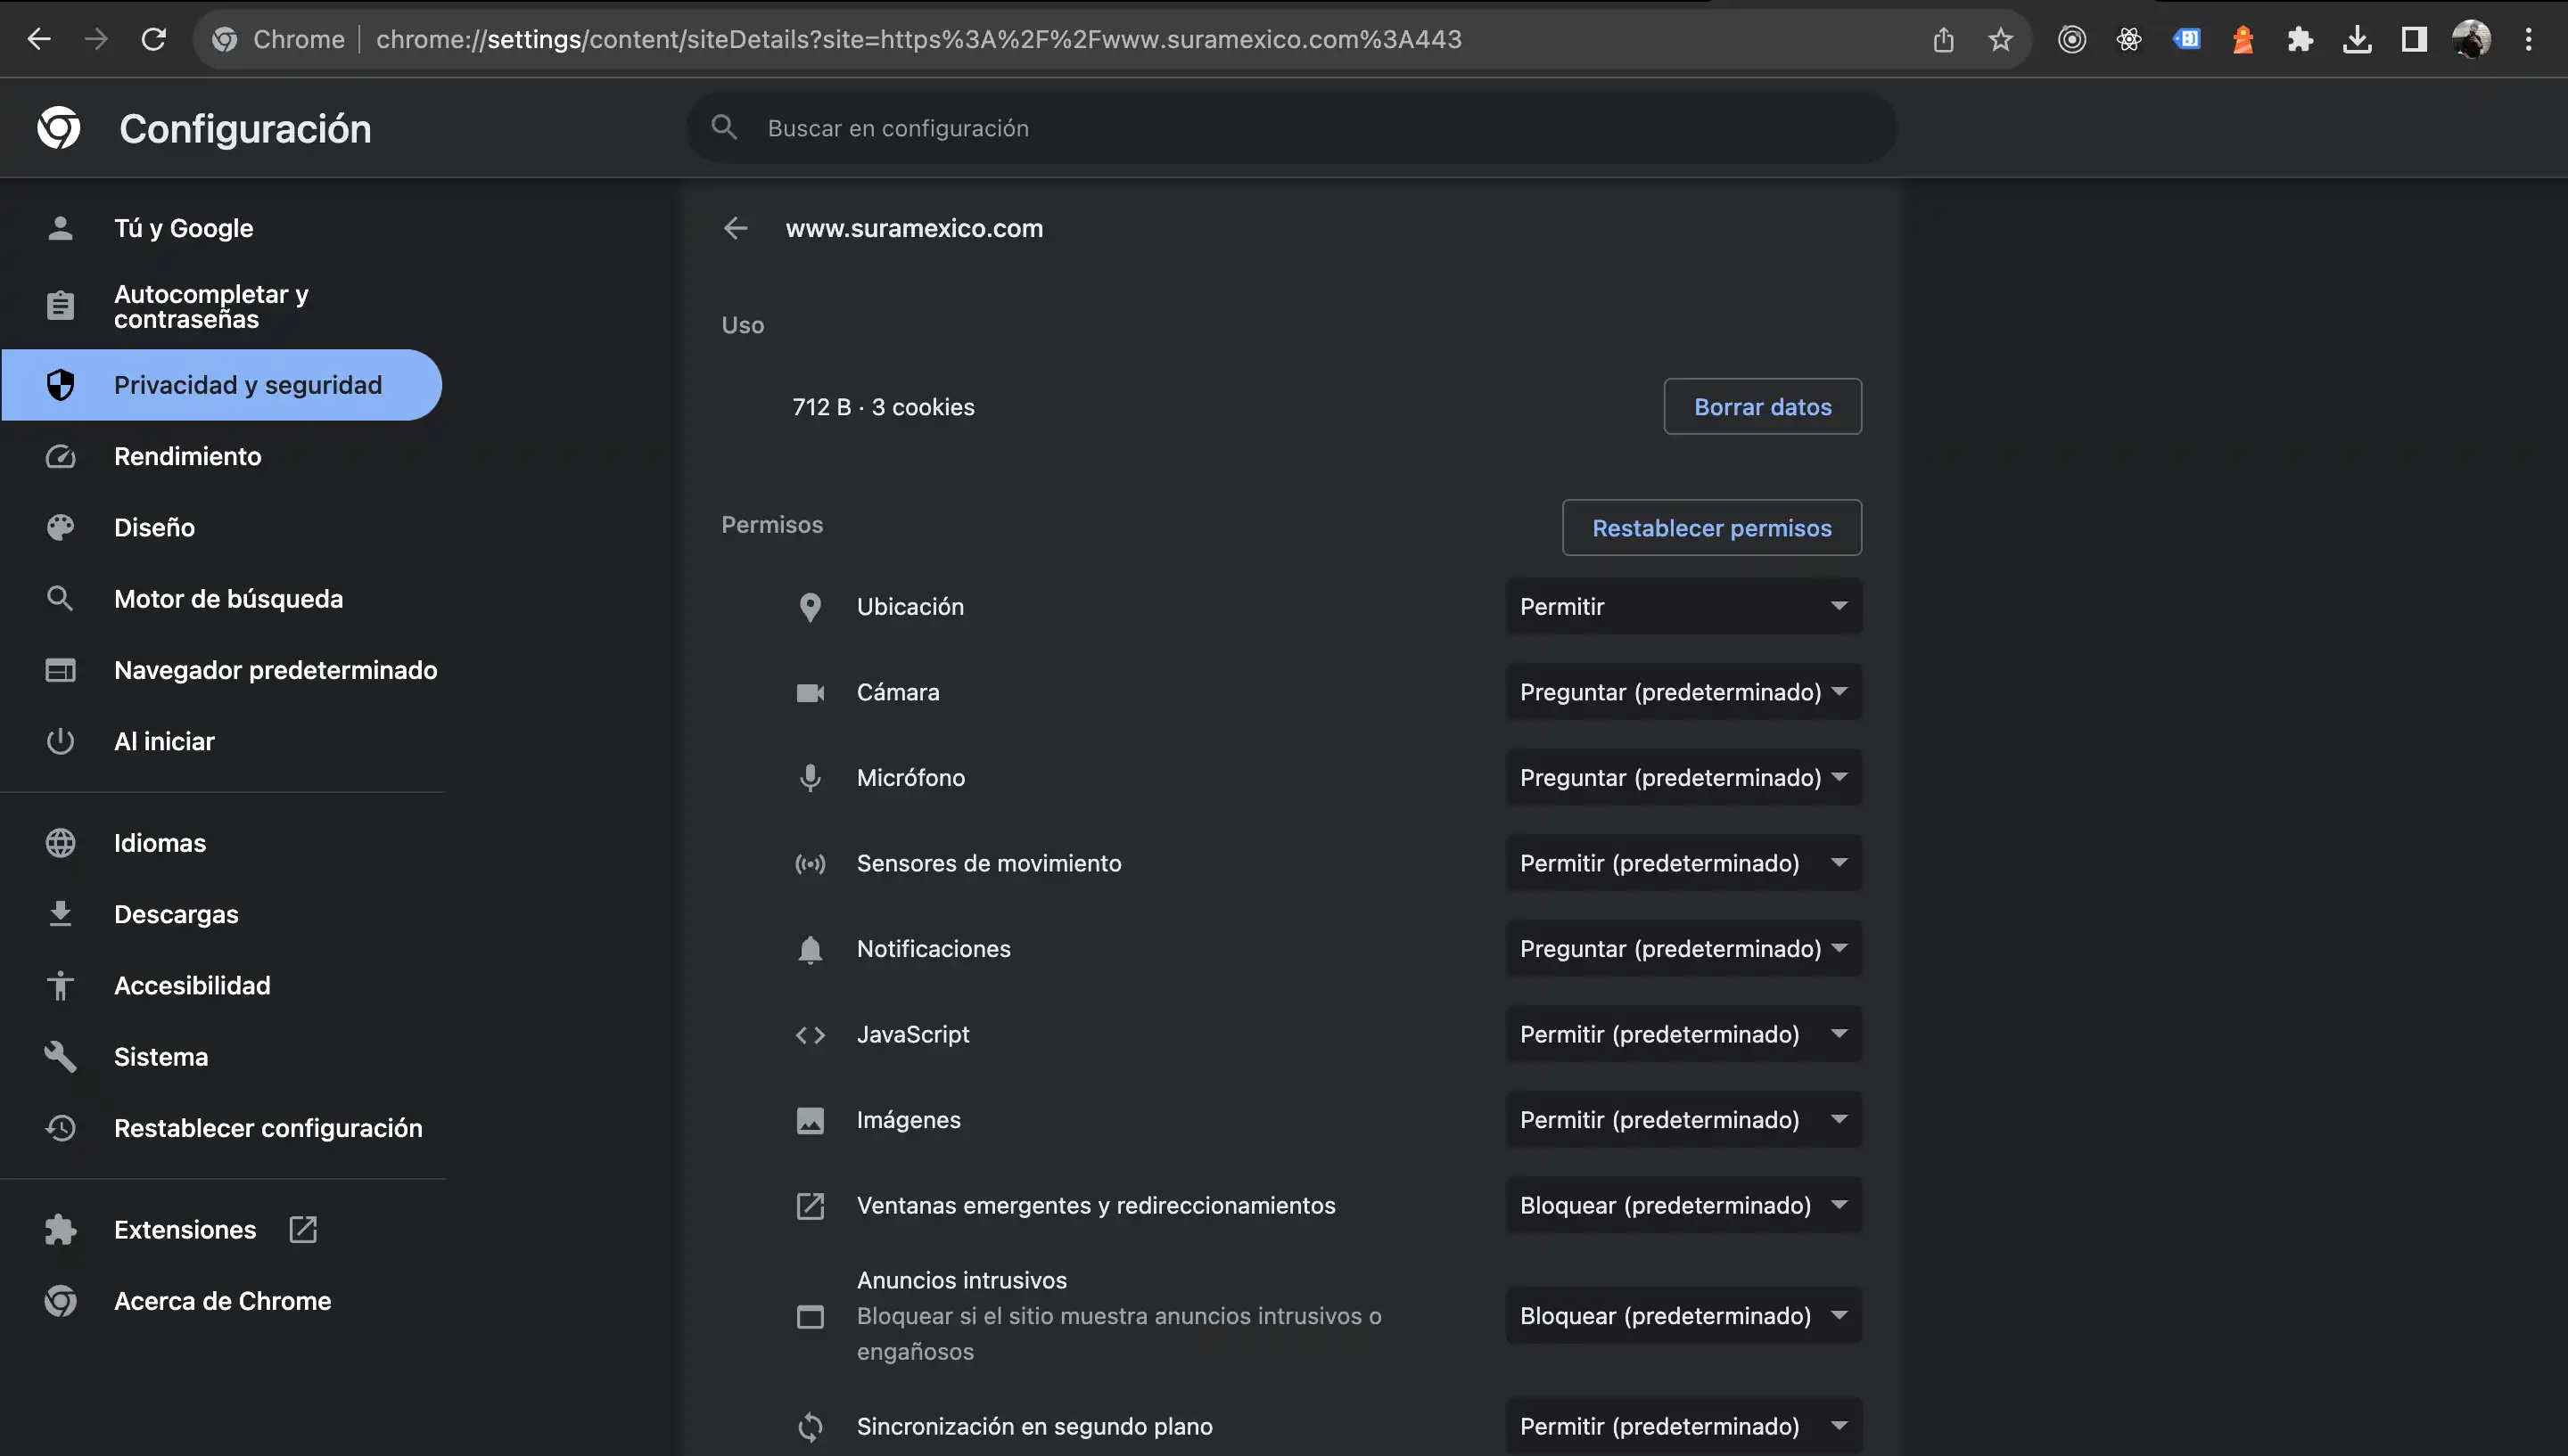This screenshot has height=1456, width=2568.
Task: Toggle the side panel icon
Action: (x=2414, y=39)
